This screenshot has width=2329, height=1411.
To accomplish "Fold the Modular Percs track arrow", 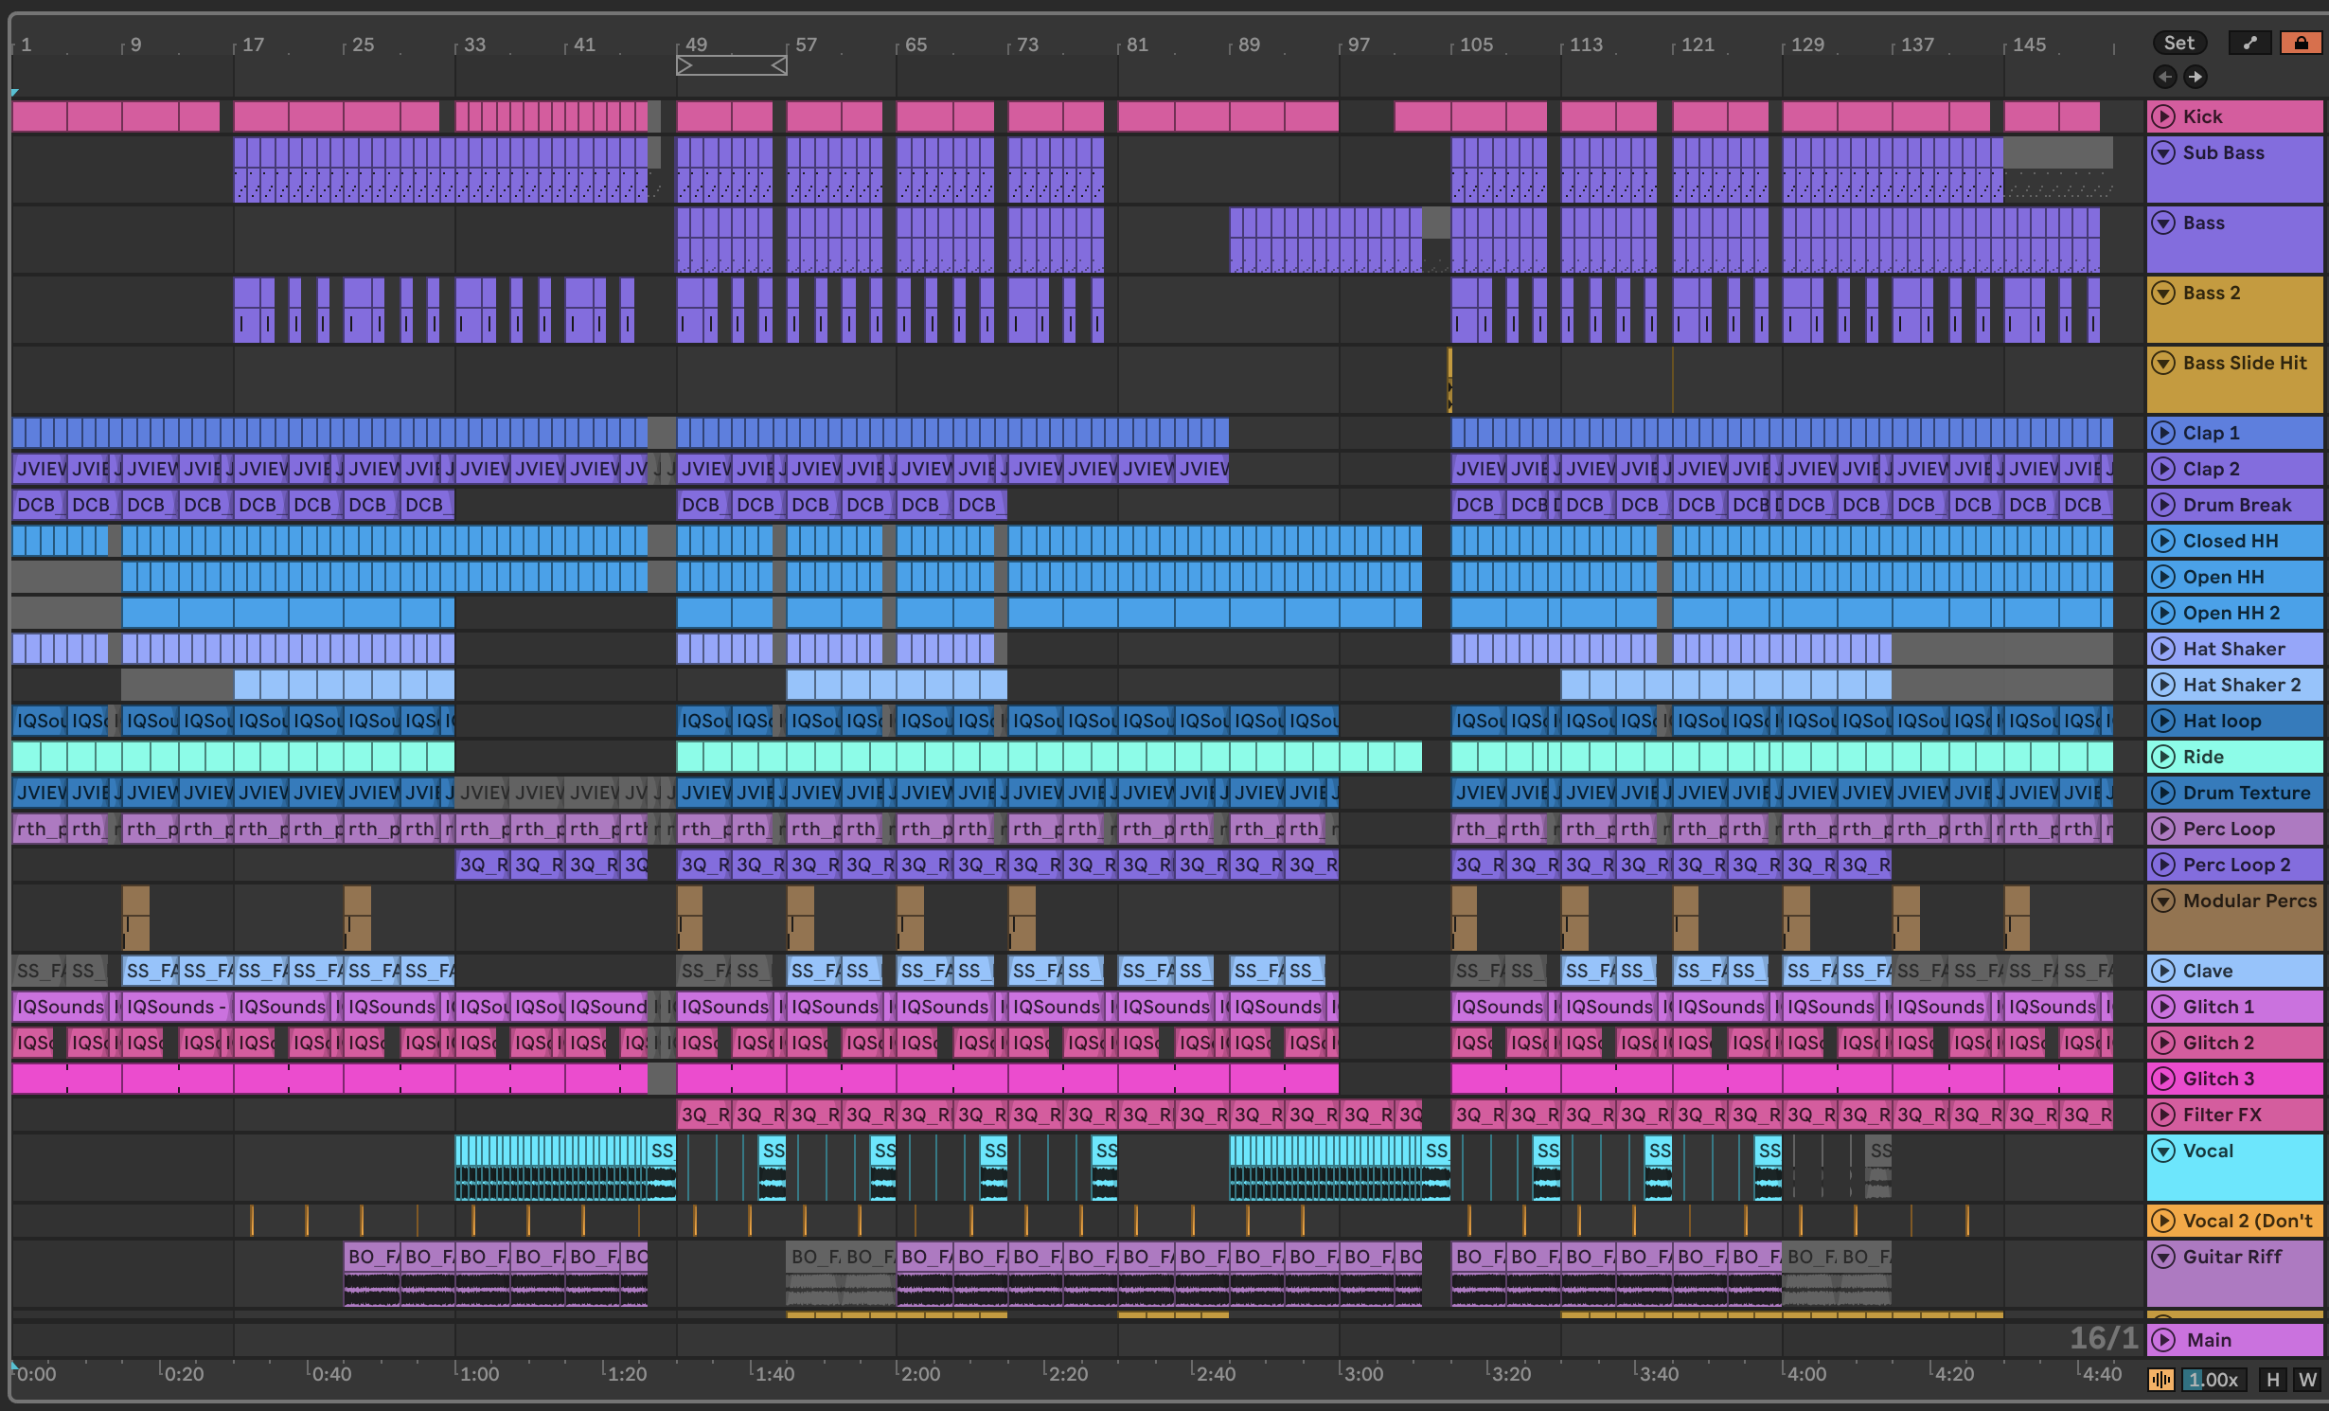I will 2163,901.
